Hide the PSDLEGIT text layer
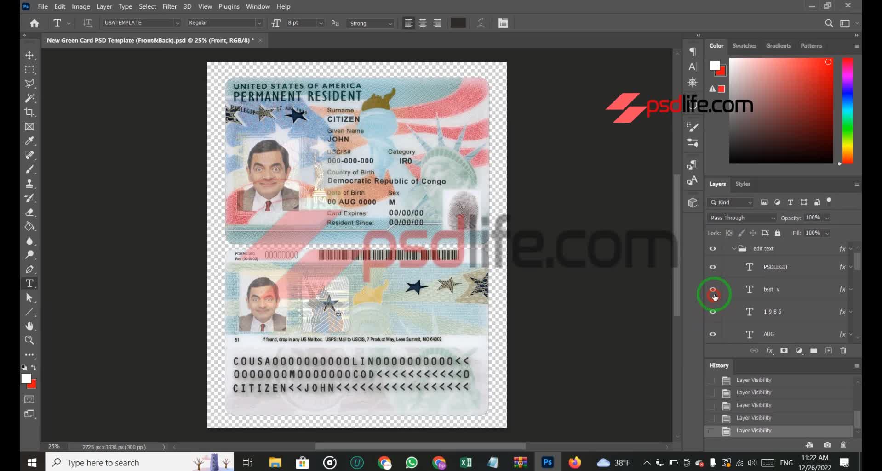Screen dimensions: 882x471 coord(713,267)
